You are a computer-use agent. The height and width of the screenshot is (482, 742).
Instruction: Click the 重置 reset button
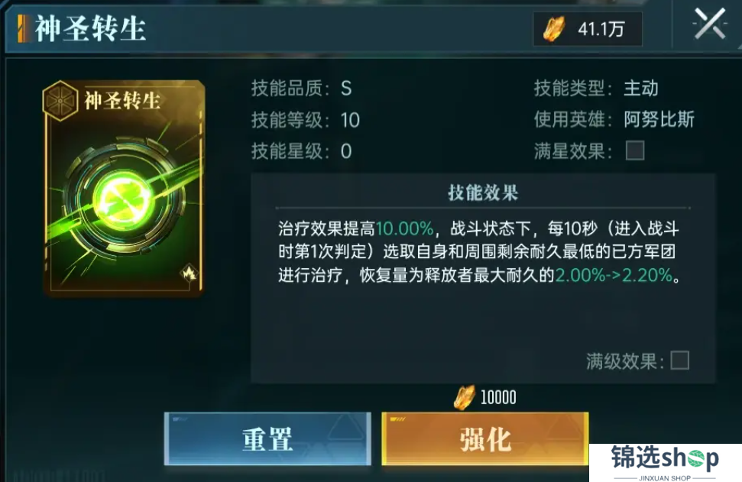pos(267,438)
